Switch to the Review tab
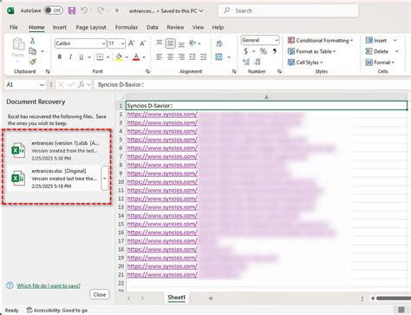This screenshot has width=411, height=315. pyautogui.click(x=175, y=27)
